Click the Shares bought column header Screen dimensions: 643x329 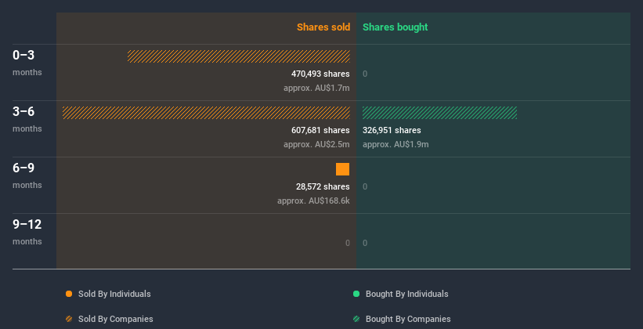[x=395, y=27]
